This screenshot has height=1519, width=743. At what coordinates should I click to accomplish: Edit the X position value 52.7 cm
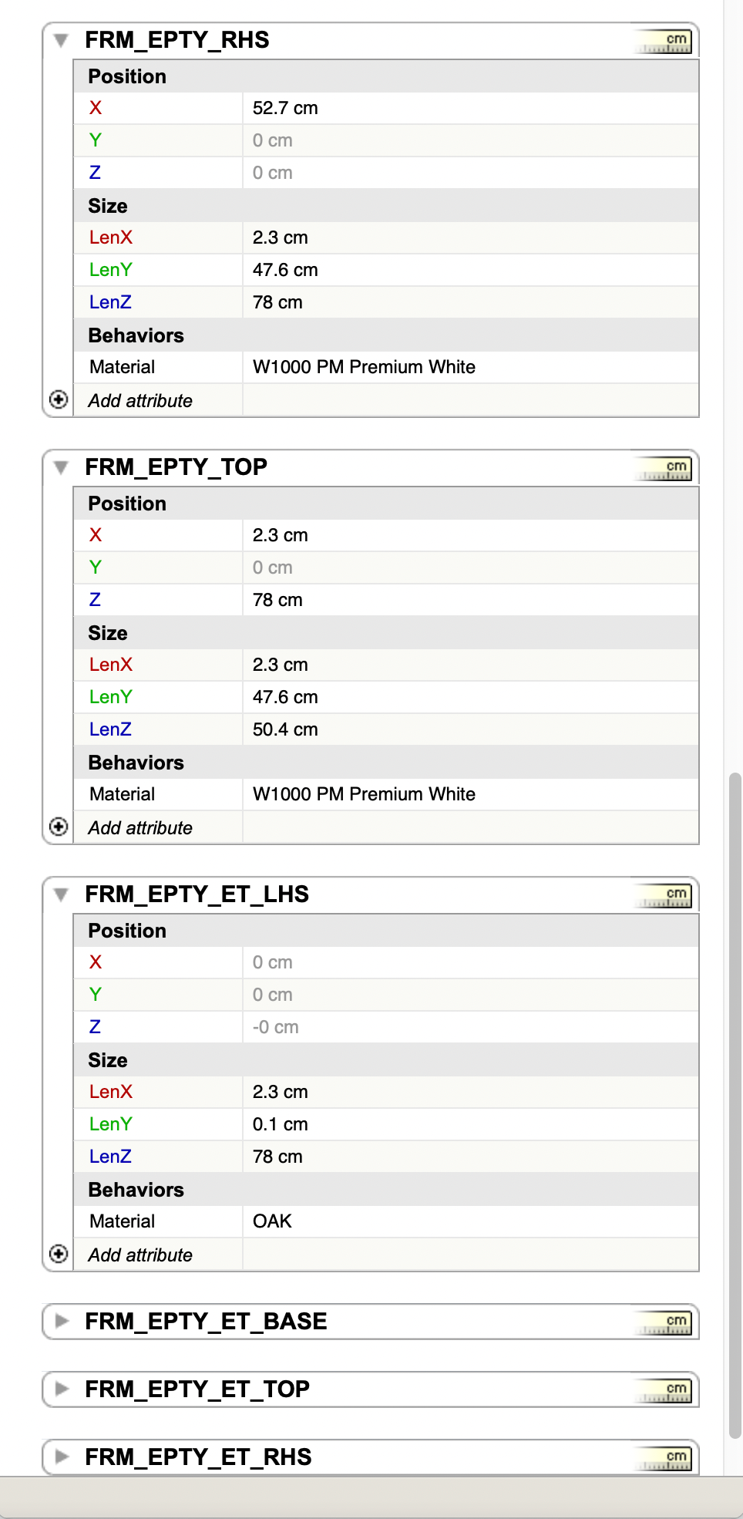pyautogui.click(x=469, y=109)
